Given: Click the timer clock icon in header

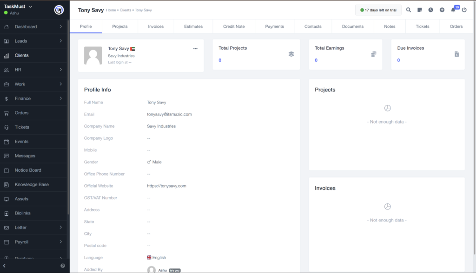Looking at the screenshot, I should pos(431,10).
